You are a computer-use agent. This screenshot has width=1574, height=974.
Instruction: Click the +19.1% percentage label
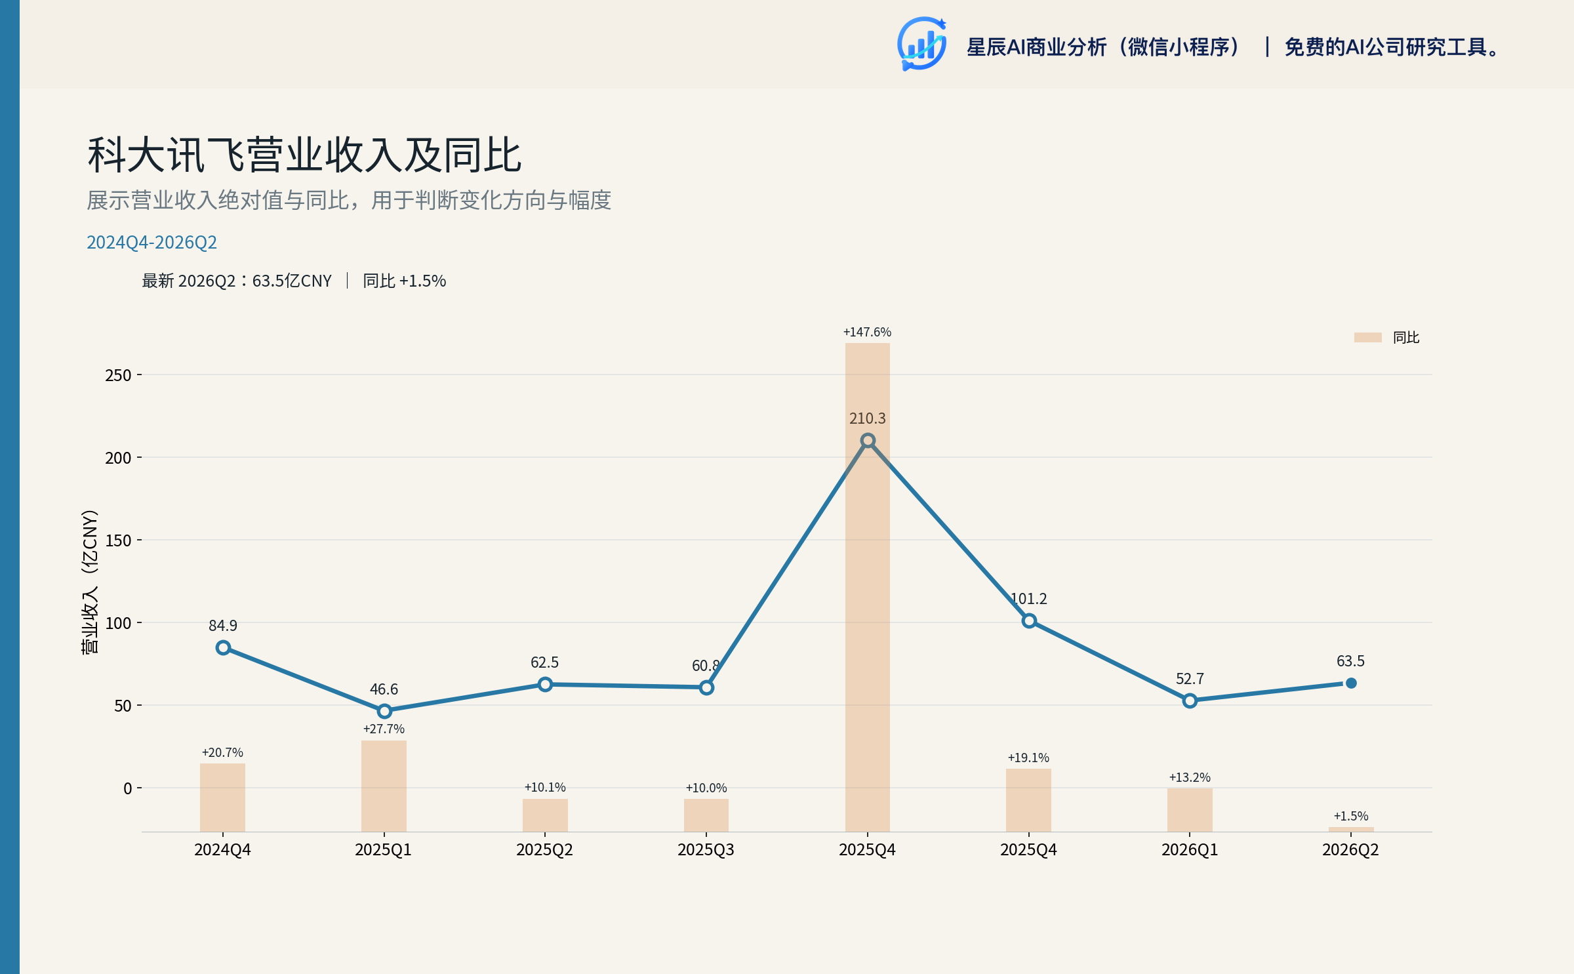(1028, 758)
